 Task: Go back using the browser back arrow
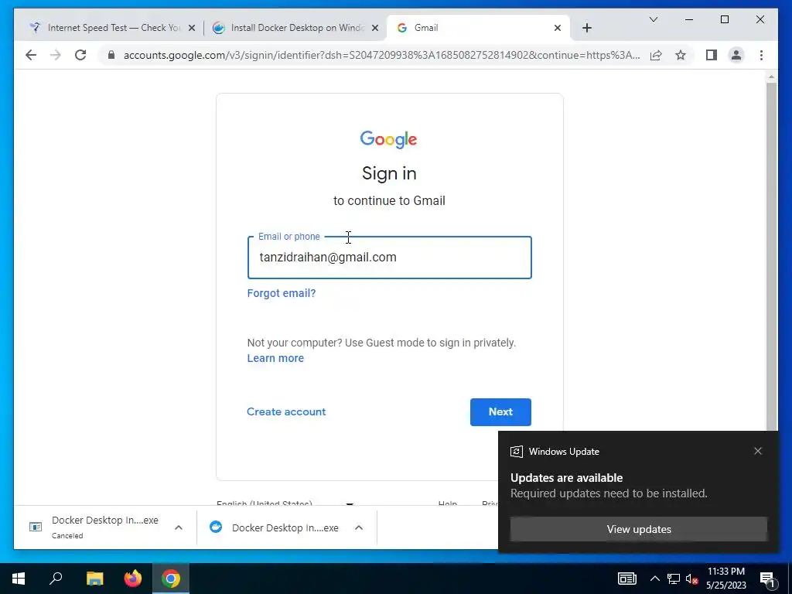point(31,55)
